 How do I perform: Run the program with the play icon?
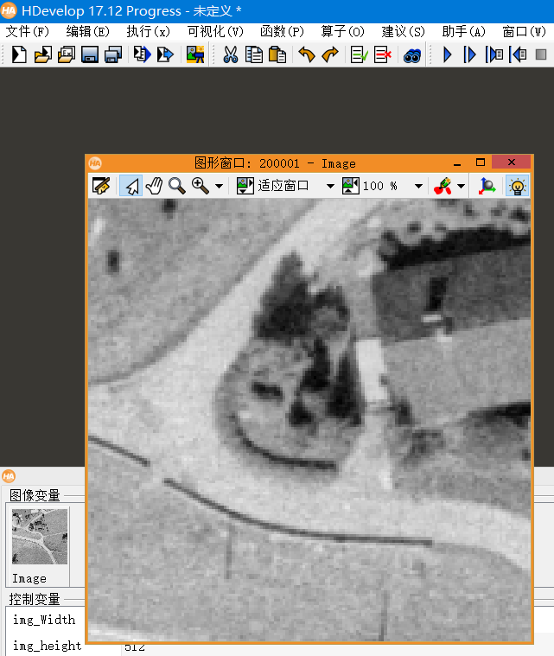(x=447, y=54)
